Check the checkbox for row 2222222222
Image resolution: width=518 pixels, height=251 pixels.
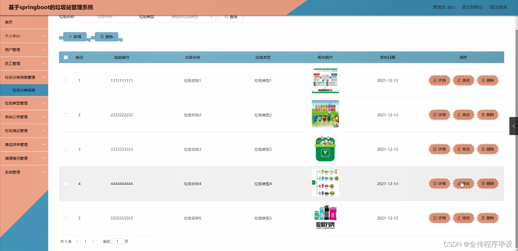(66, 115)
